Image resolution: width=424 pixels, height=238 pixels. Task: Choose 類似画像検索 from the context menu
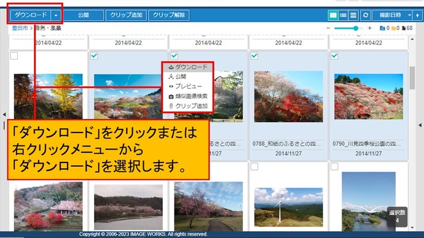pos(188,96)
